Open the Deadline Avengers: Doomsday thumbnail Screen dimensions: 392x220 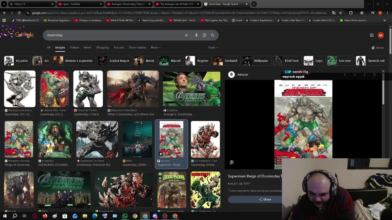pos(191,89)
